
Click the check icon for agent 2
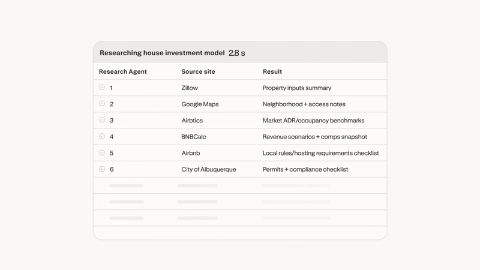click(x=102, y=104)
